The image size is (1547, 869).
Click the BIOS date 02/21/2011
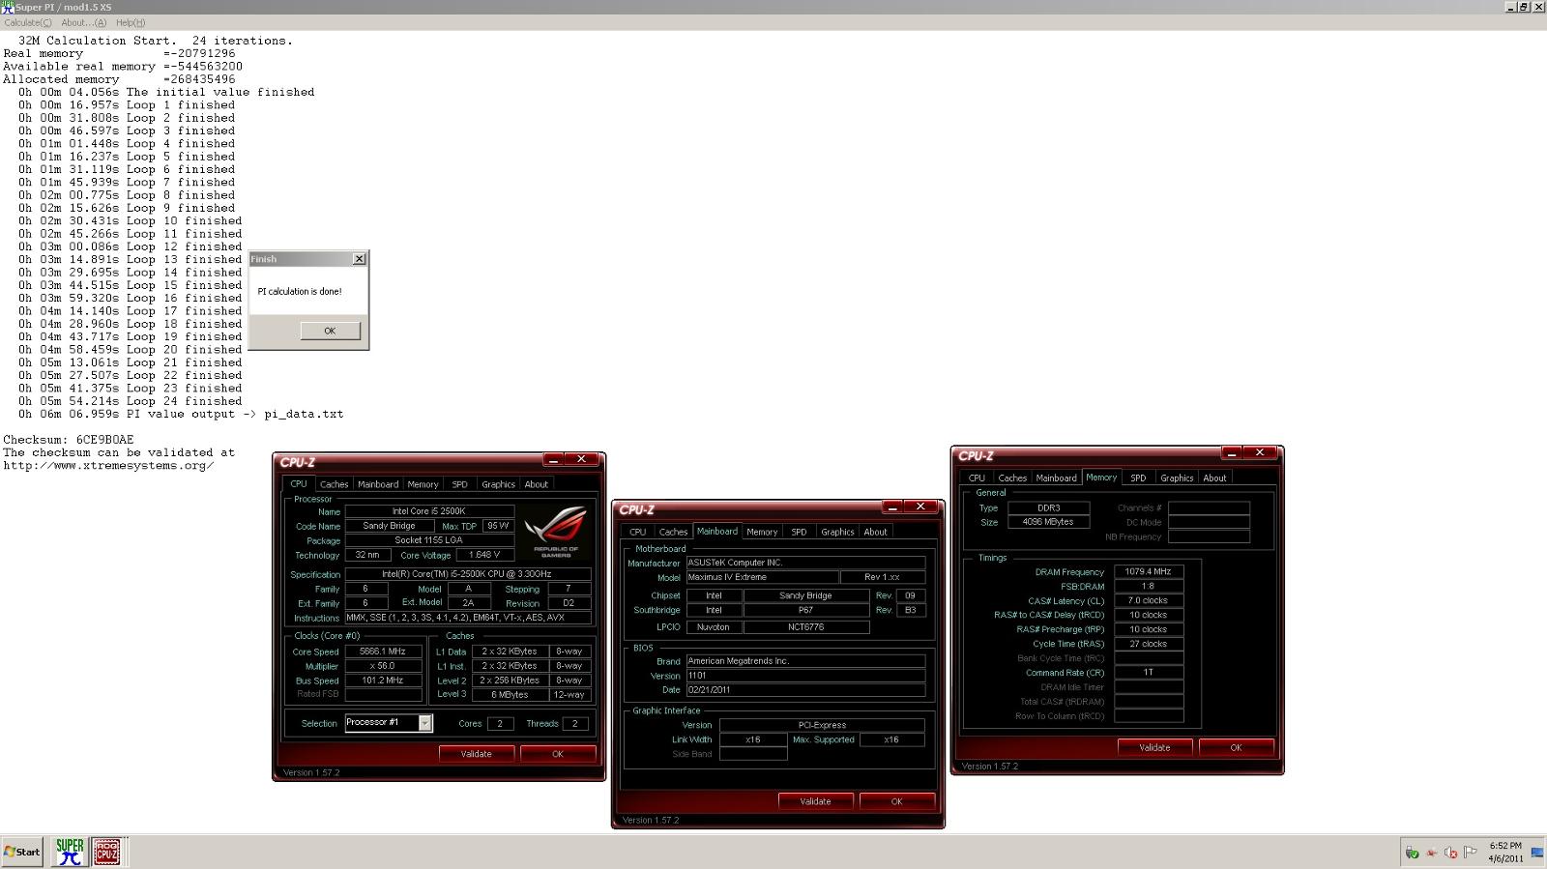(x=805, y=690)
